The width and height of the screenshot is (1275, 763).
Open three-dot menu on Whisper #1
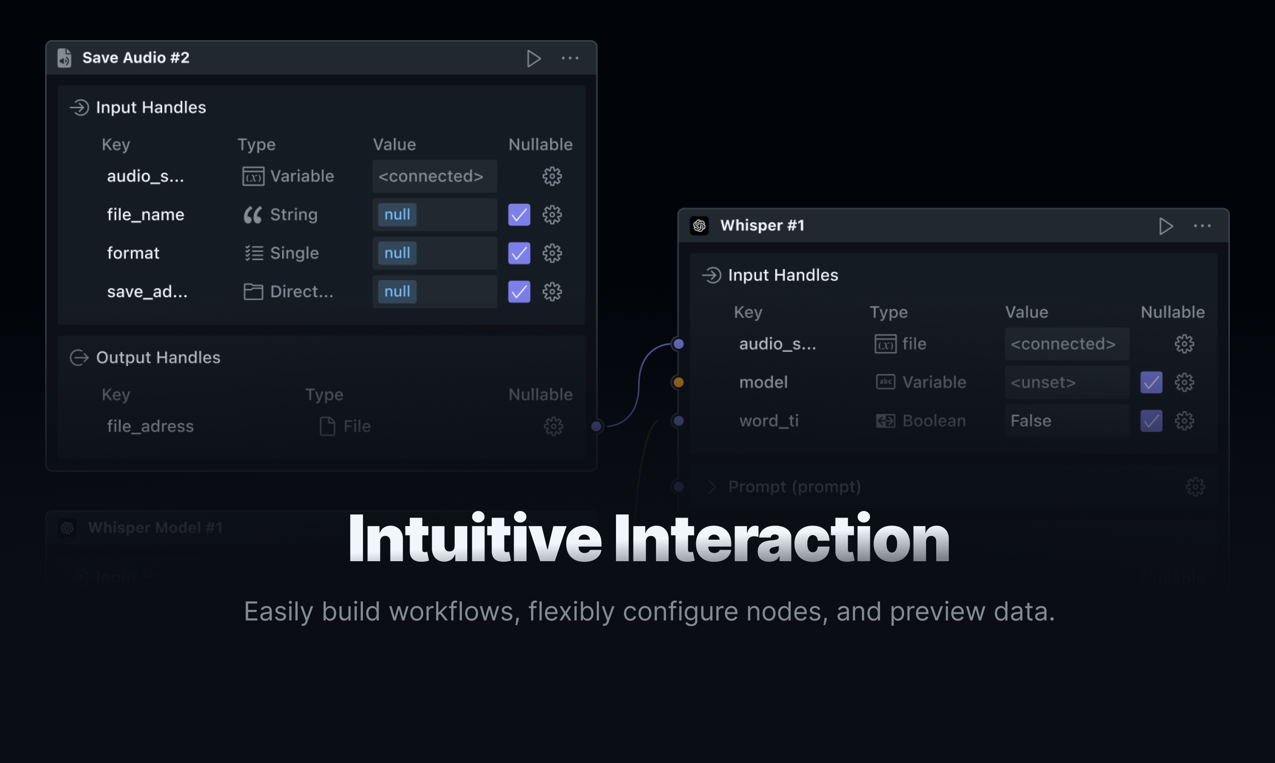point(1202,226)
